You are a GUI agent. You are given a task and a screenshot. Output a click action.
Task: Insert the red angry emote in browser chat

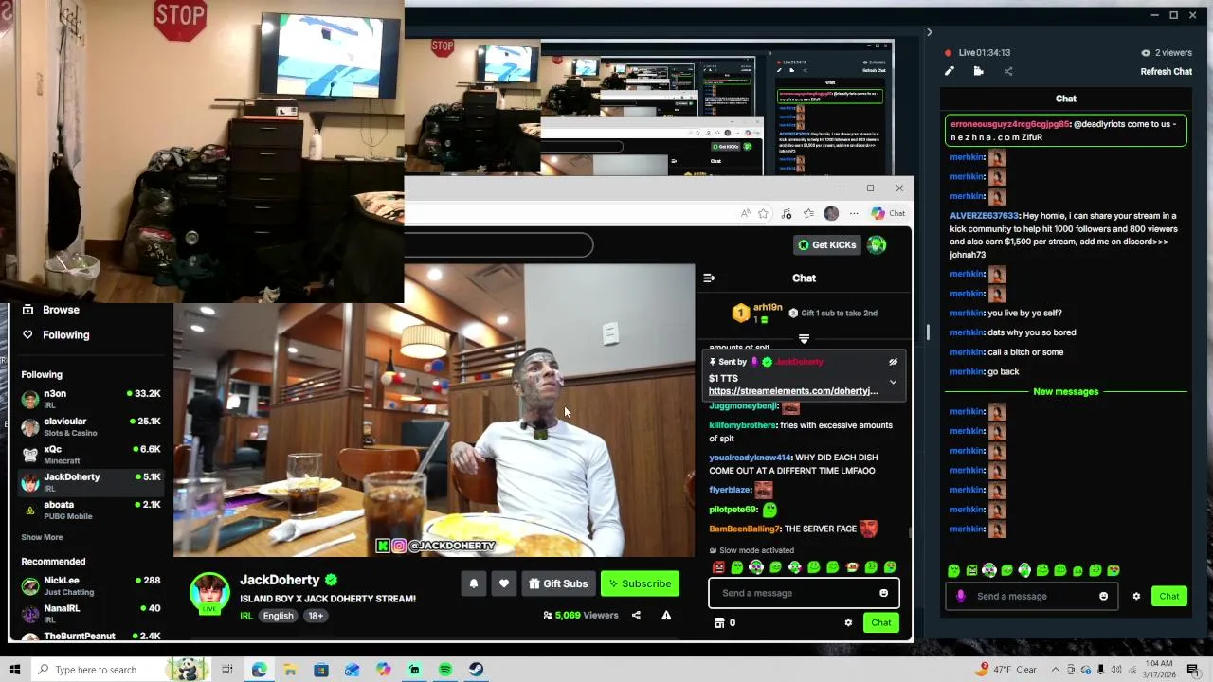pos(718,567)
